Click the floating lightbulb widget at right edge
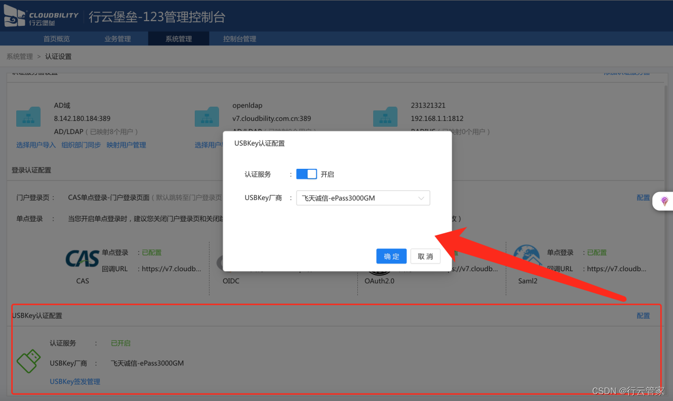This screenshot has width=673, height=401. pyautogui.click(x=664, y=201)
